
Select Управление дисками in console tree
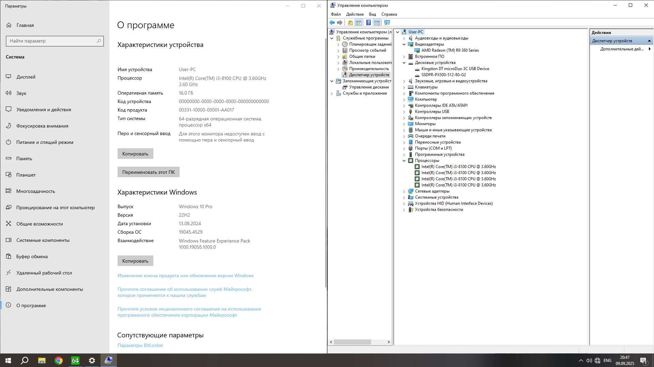(369, 87)
